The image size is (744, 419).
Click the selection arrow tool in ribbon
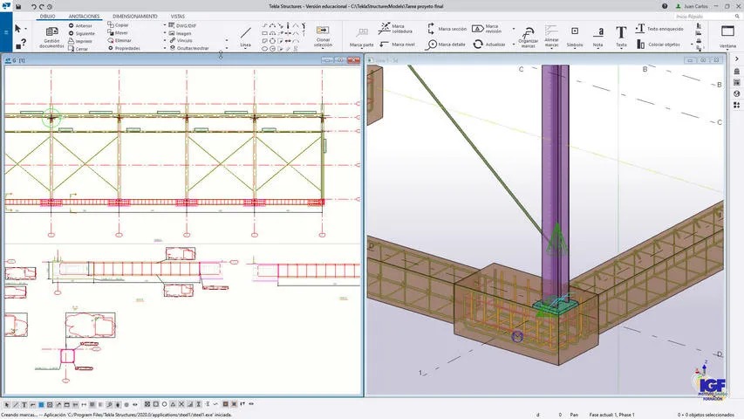pyautogui.click(x=17, y=29)
